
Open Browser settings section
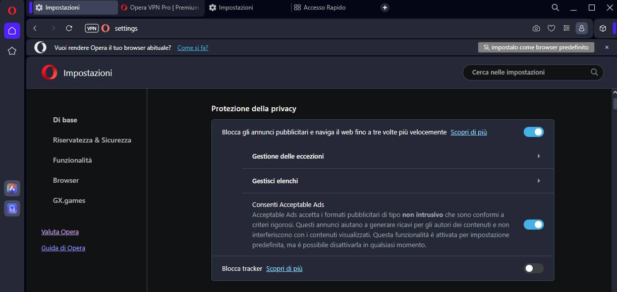click(66, 180)
